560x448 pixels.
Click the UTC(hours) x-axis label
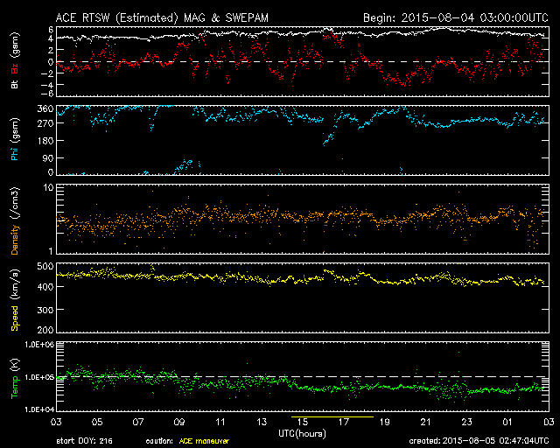click(x=303, y=434)
